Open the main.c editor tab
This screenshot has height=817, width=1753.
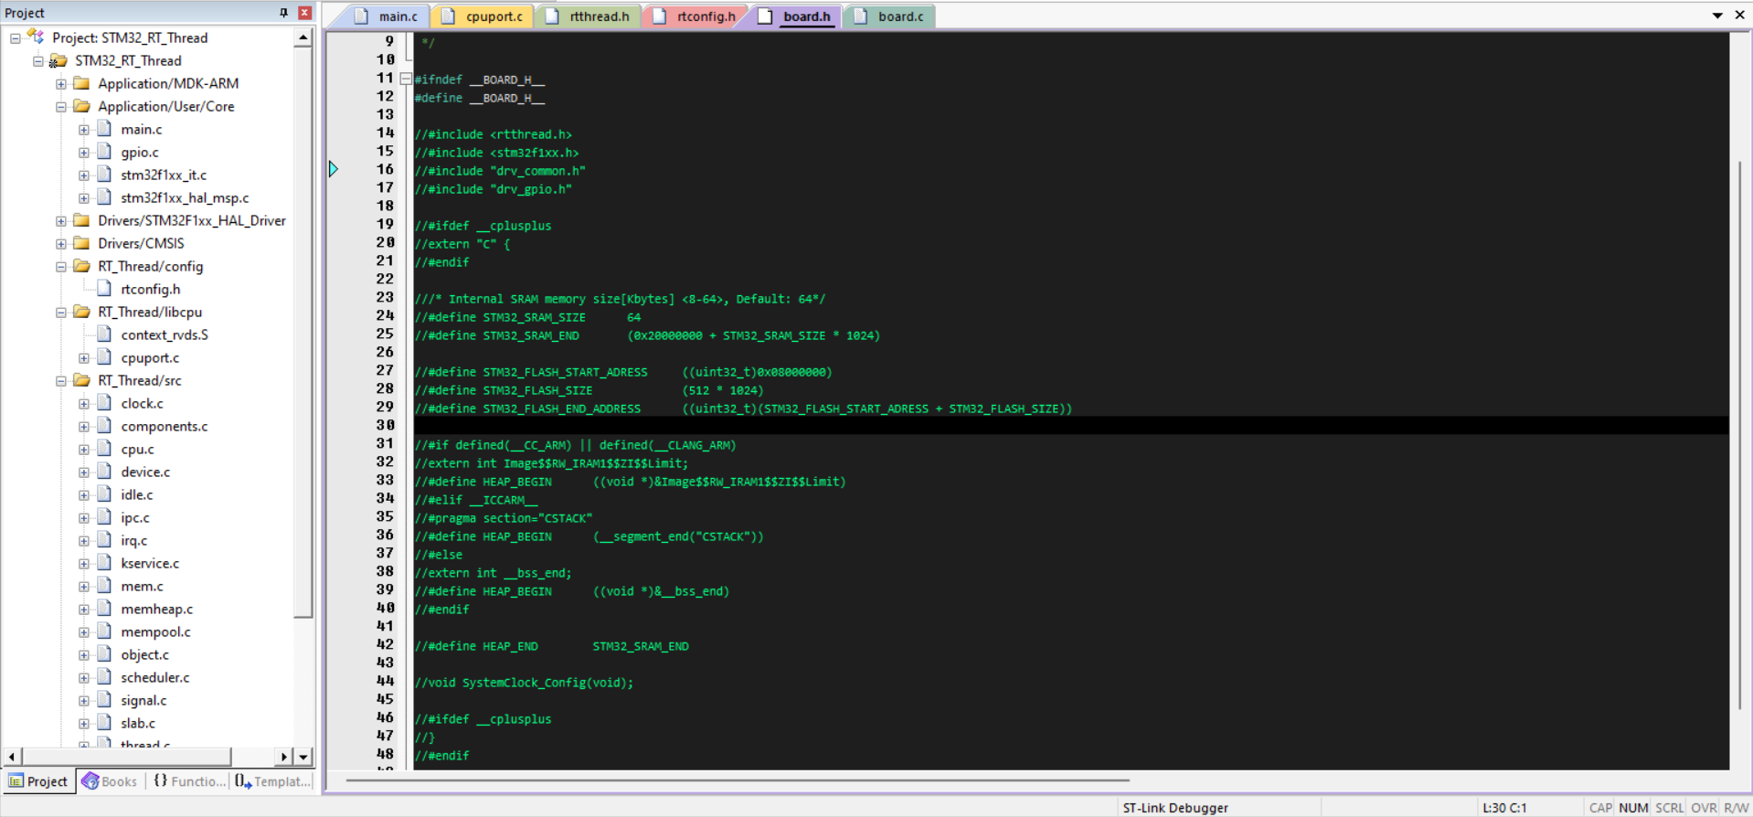point(388,16)
